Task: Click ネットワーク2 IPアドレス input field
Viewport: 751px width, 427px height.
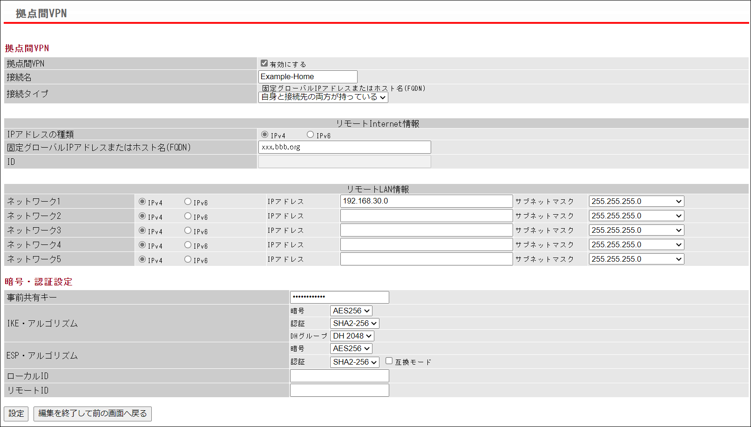Action: [426, 216]
